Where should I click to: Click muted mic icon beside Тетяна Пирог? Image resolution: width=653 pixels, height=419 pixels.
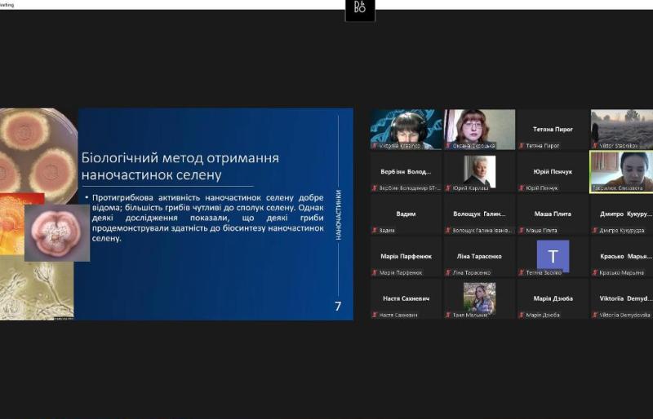(x=522, y=146)
